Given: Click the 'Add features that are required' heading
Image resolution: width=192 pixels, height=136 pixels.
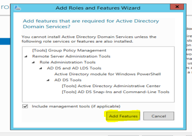Looking at the screenshot, I should click(x=91, y=24).
